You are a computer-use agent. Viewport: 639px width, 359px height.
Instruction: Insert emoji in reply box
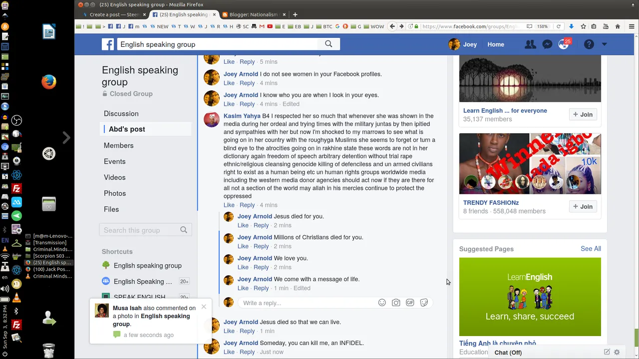coord(382,303)
